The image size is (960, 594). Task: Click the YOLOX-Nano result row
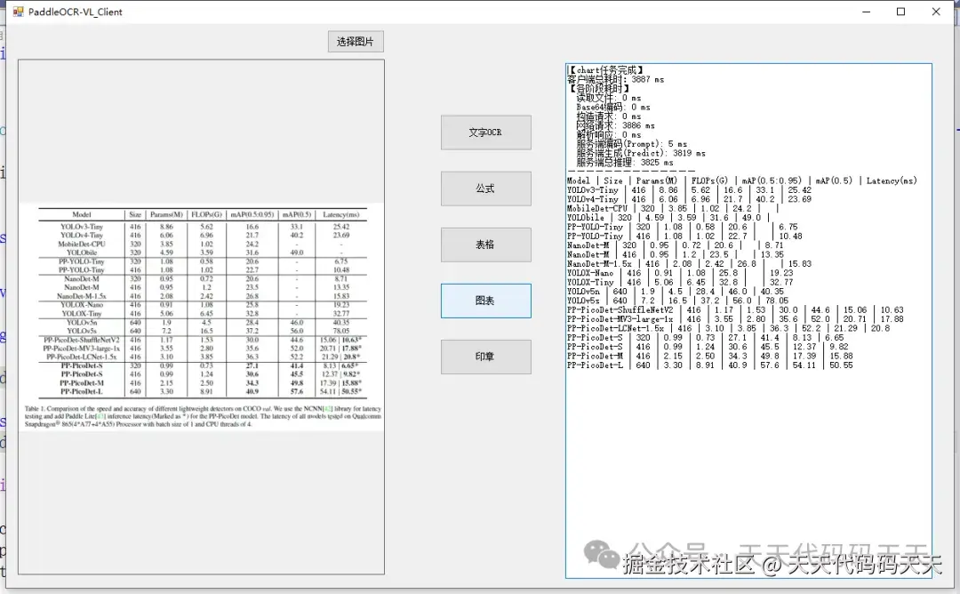(680, 273)
